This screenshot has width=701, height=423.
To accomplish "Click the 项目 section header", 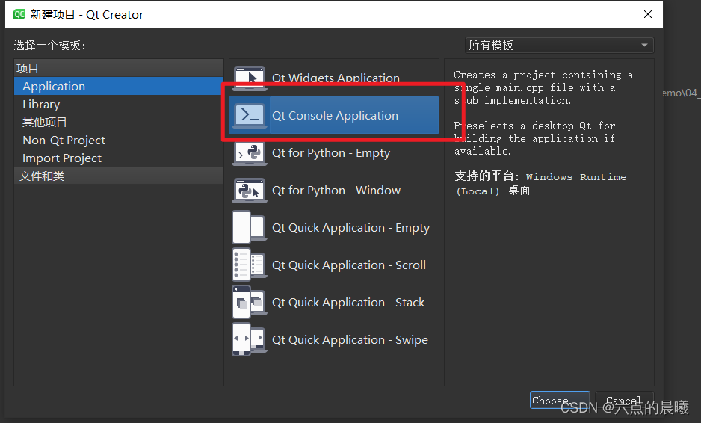I will click(x=119, y=69).
